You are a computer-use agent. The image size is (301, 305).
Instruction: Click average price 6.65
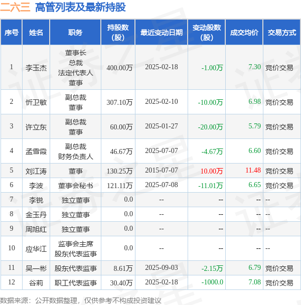coord(254,185)
